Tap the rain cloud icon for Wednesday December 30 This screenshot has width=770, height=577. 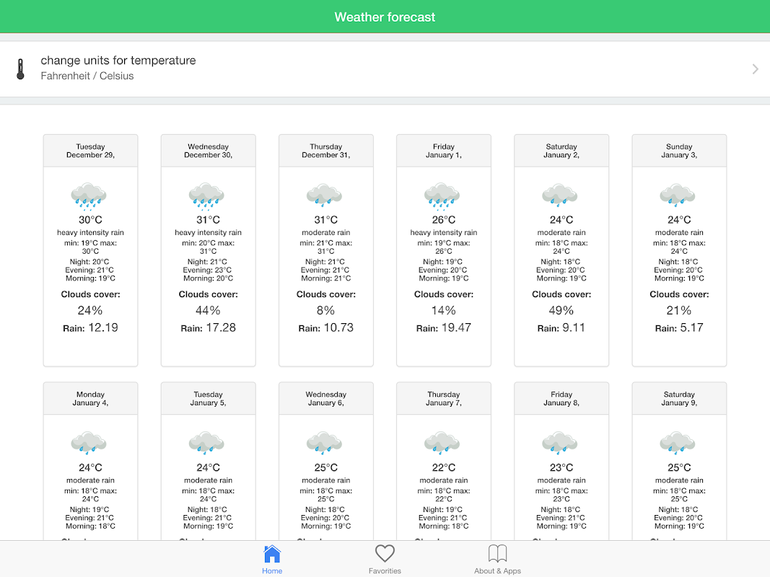click(x=206, y=195)
